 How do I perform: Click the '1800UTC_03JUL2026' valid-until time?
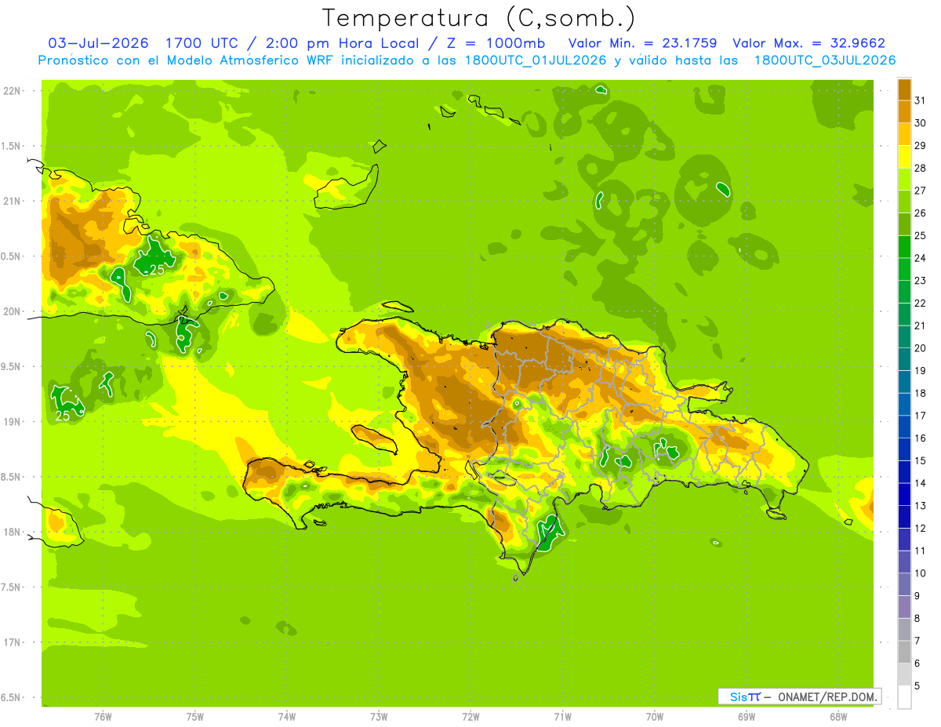tap(825, 60)
